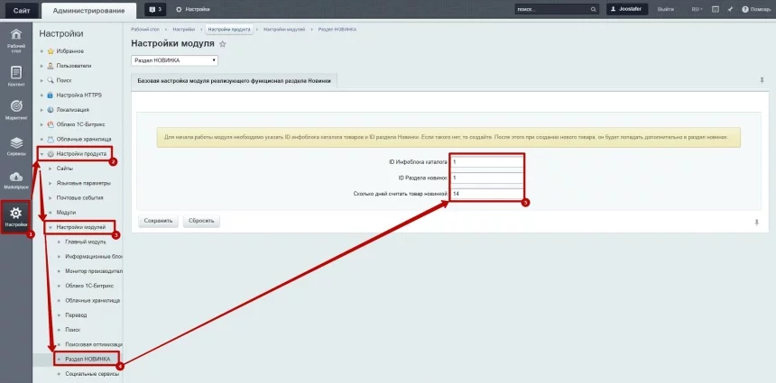Click the Сбросить button
The width and height of the screenshot is (776, 383).
pos(201,221)
